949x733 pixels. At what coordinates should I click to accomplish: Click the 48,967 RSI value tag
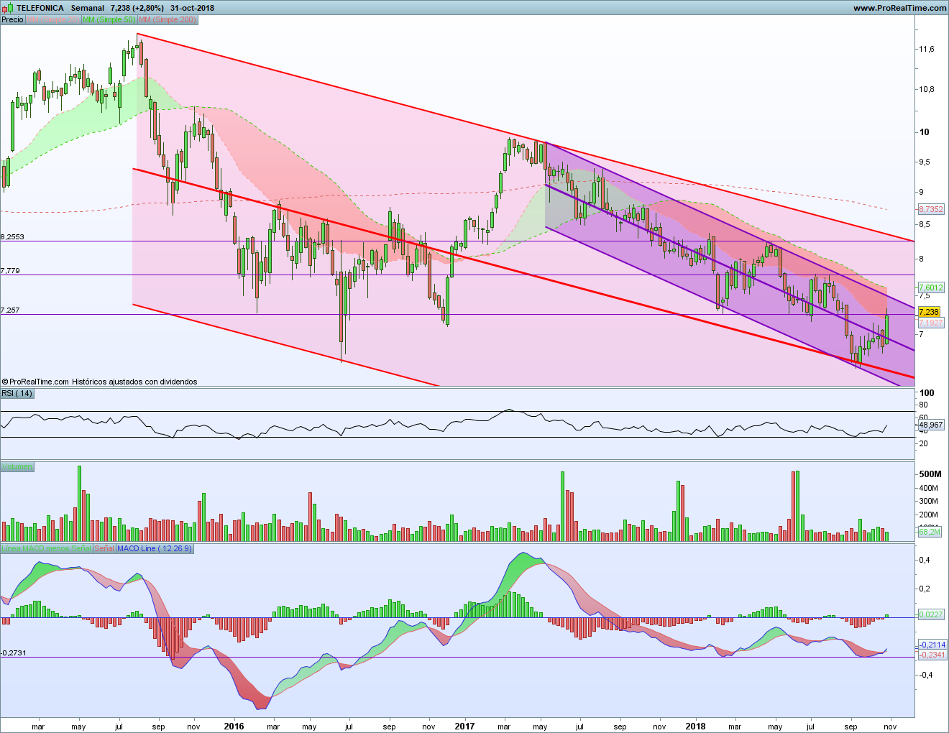coord(930,425)
